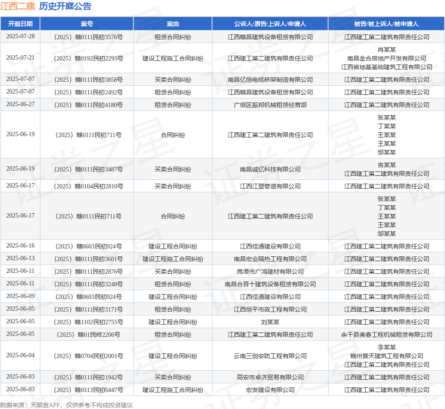
Task: Click the 历史开庭公告 heading
Action: coord(65,6)
